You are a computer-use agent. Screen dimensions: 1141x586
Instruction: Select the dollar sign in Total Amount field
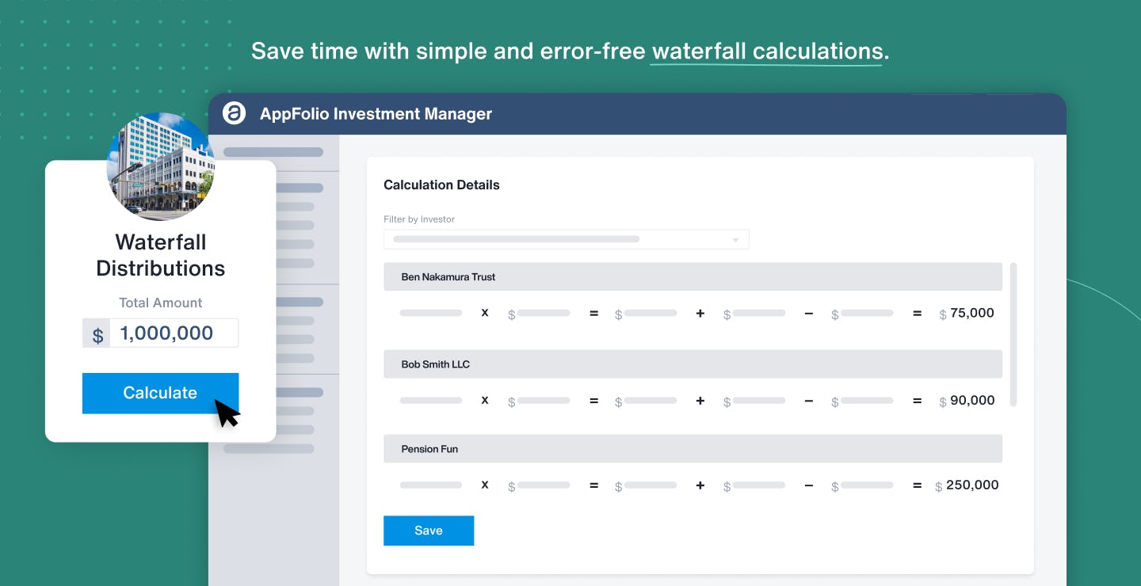point(97,333)
